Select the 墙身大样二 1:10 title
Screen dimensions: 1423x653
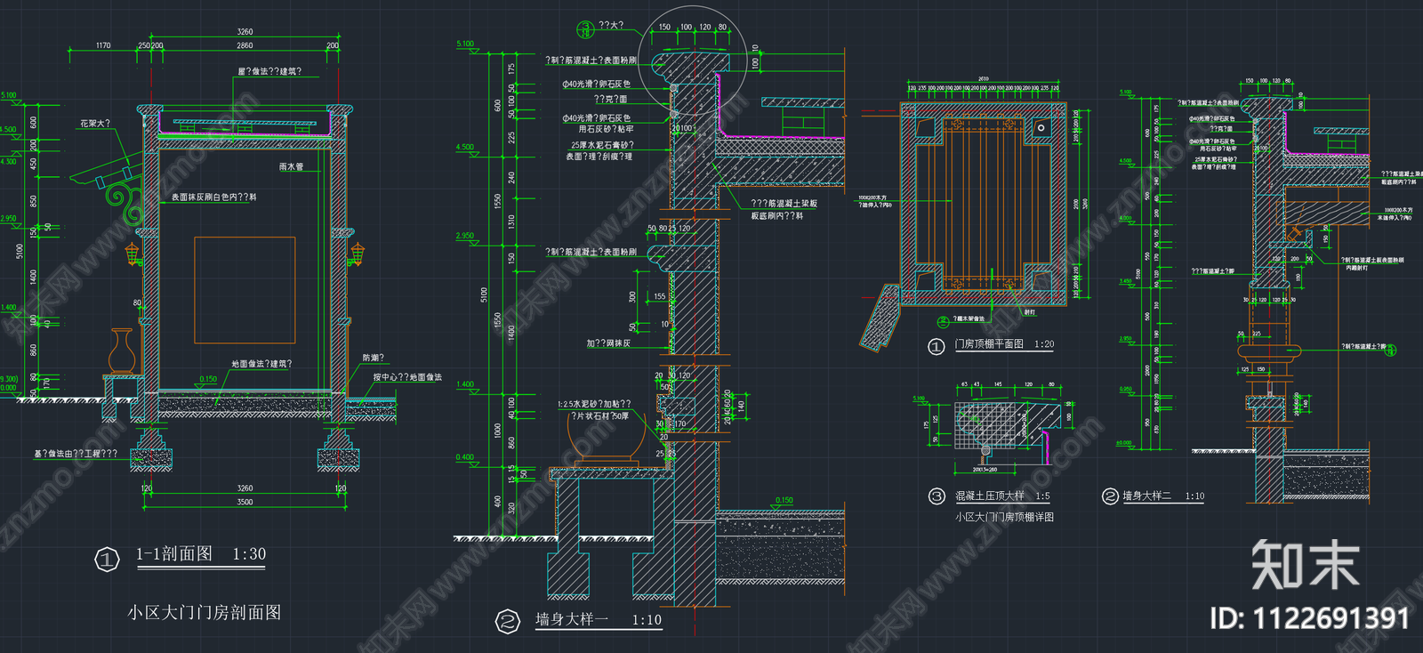pos(1163,496)
